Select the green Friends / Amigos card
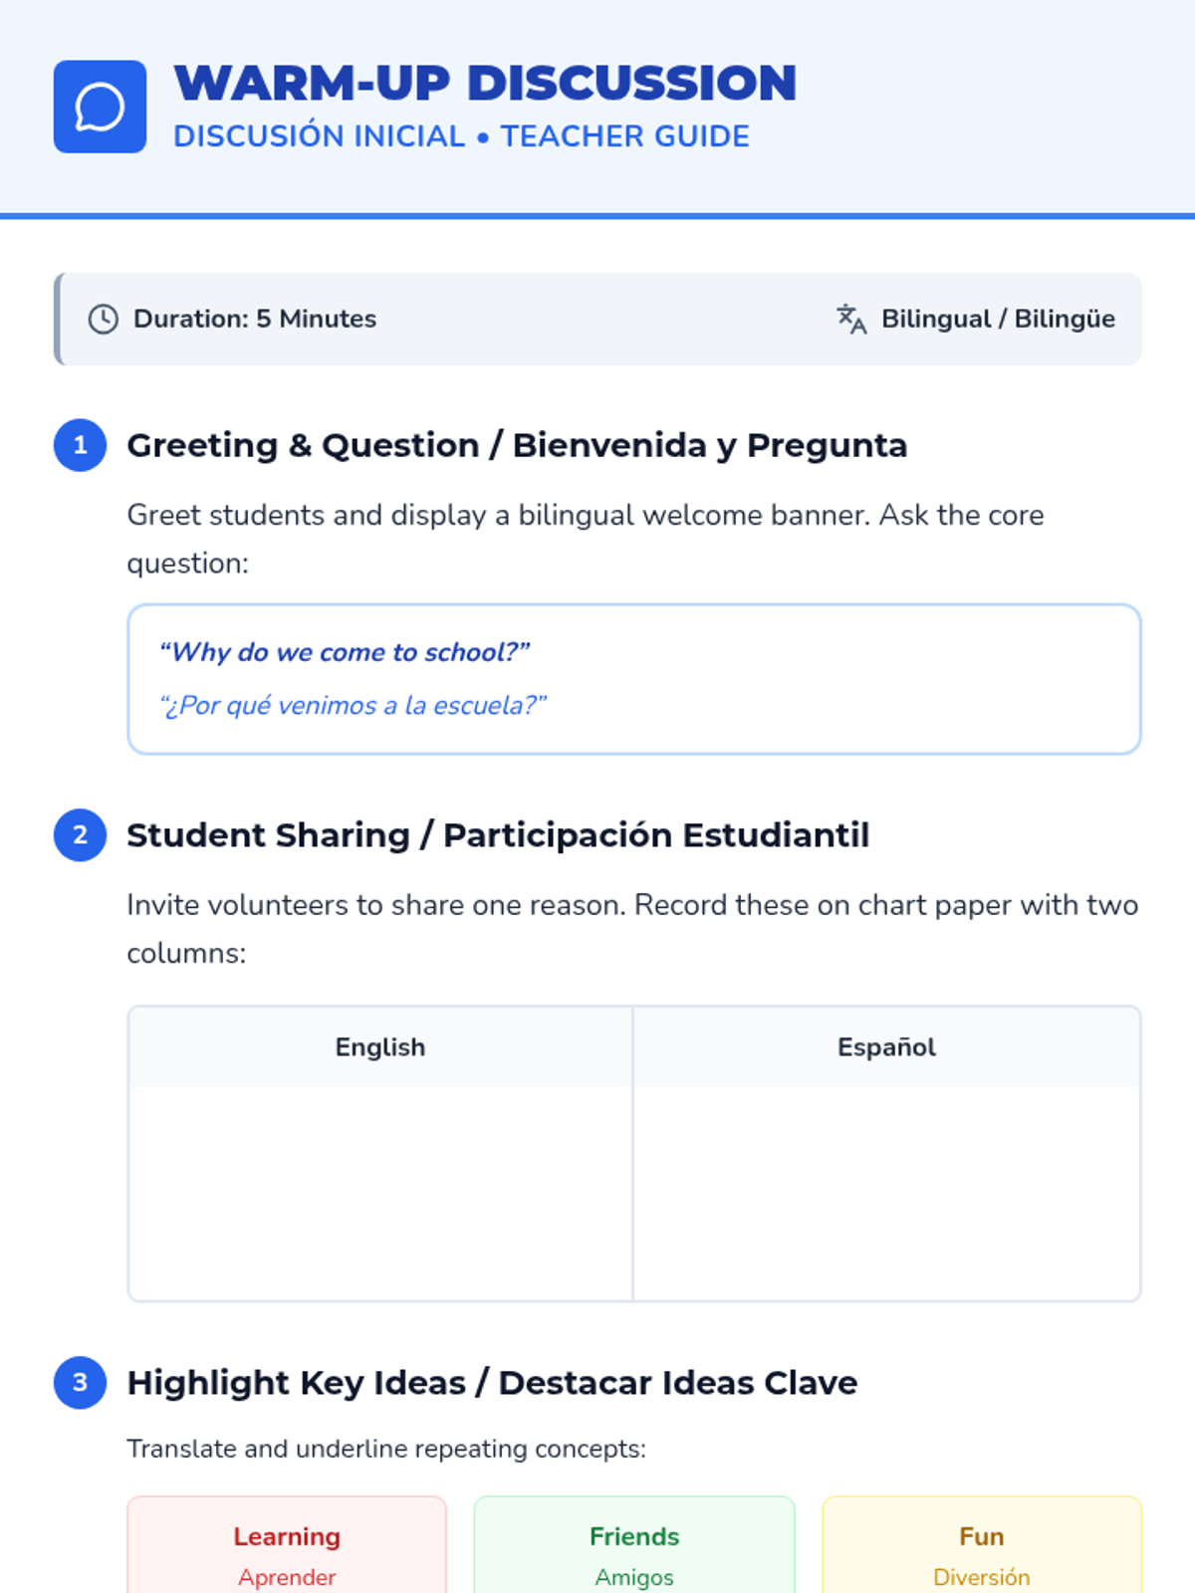The height and width of the screenshot is (1593, 1195). coord(634,1545)
